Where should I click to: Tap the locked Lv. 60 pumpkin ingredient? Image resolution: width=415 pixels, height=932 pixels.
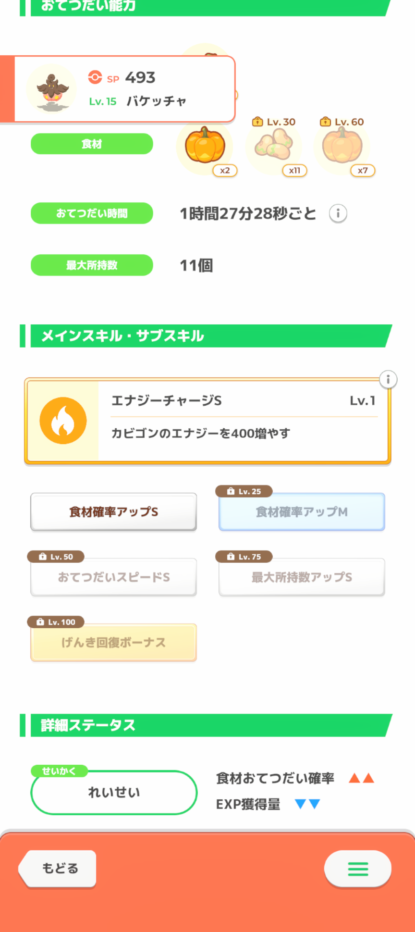tap(342, 146)
